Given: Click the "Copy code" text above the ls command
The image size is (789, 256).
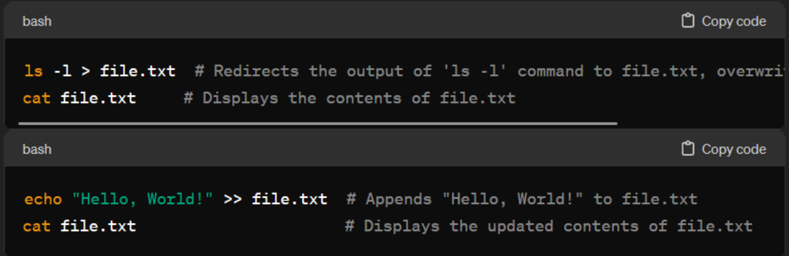Looking at the screenshot, I should coord(734,21).
